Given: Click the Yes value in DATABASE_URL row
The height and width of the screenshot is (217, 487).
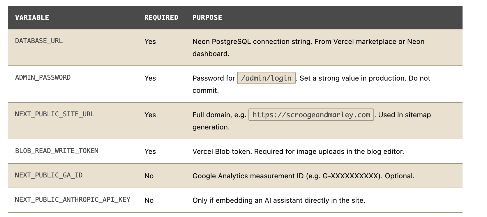Looking at the screenshot, I should (150, 42).
